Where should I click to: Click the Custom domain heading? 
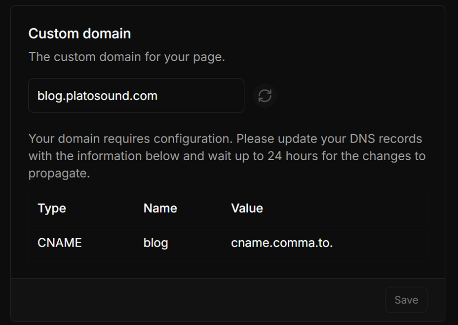point(79,34)
